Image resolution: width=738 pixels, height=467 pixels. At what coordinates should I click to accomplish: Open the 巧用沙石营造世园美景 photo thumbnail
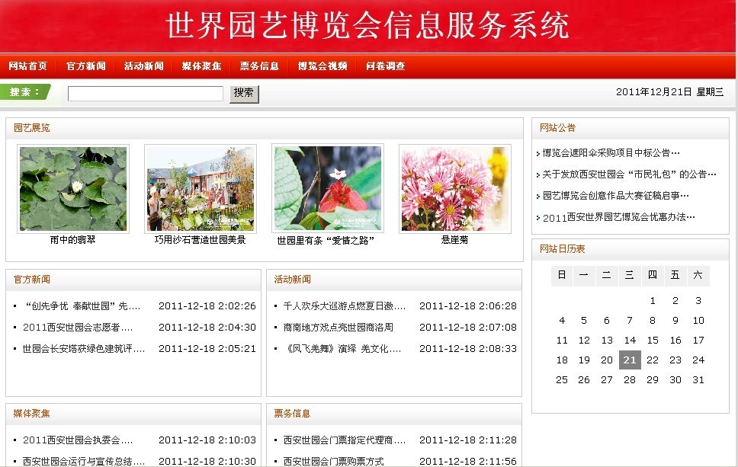tap(201, 189)
